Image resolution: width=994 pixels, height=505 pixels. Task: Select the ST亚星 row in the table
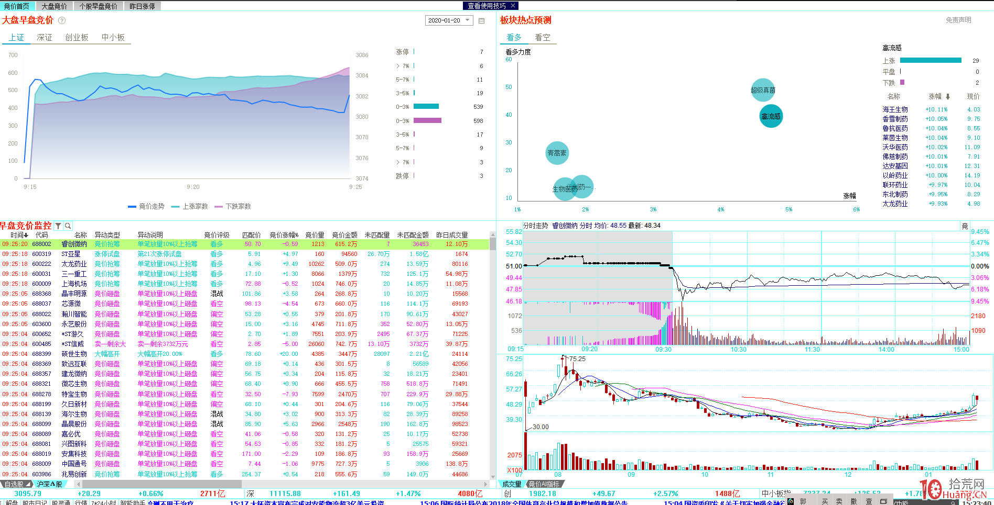point(245,254)
